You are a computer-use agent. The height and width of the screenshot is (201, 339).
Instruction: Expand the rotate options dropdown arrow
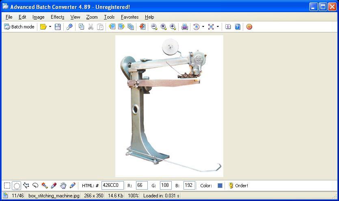[x=203, y=27]
